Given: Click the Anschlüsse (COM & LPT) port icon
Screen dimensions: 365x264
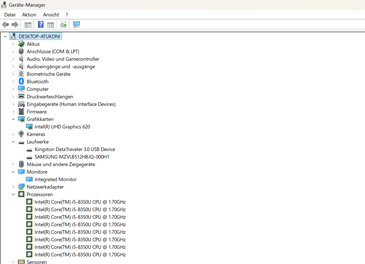Looking at the screenshot, I should [x=21, y=51].
